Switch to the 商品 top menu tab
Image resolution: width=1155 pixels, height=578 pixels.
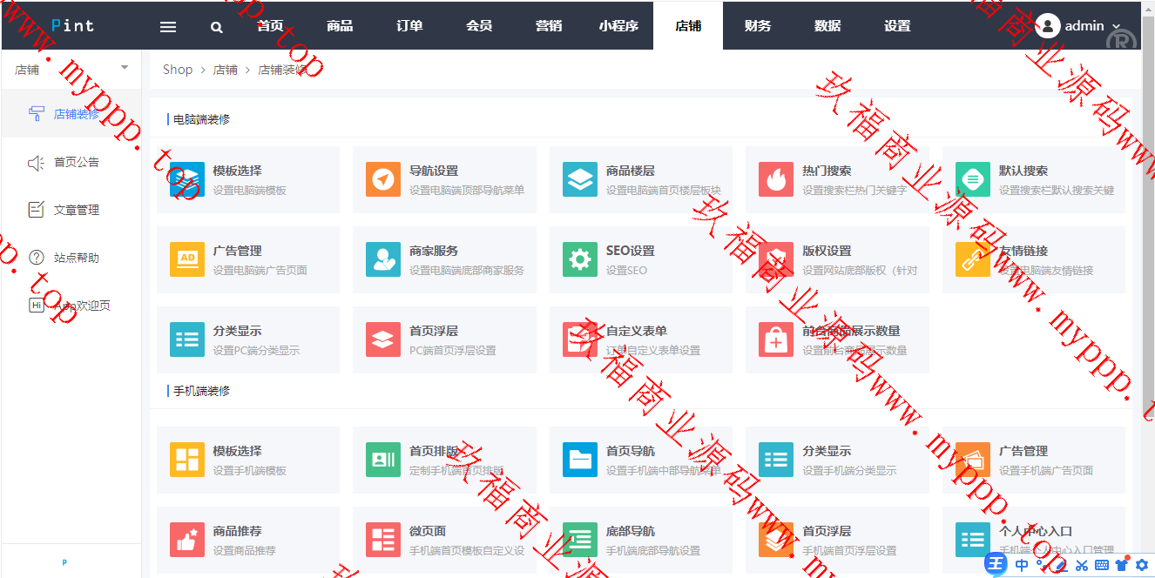(x=340, y=26)
